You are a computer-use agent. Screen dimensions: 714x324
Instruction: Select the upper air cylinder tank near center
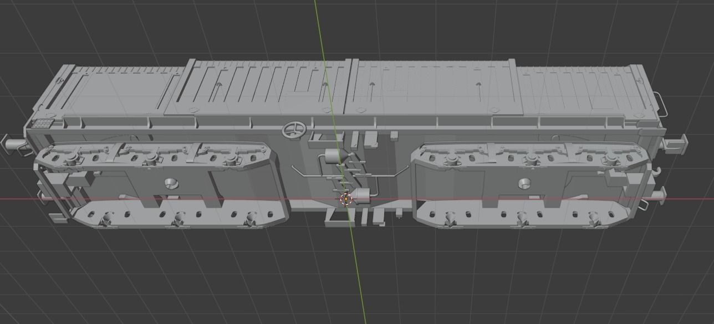[336, 156]
